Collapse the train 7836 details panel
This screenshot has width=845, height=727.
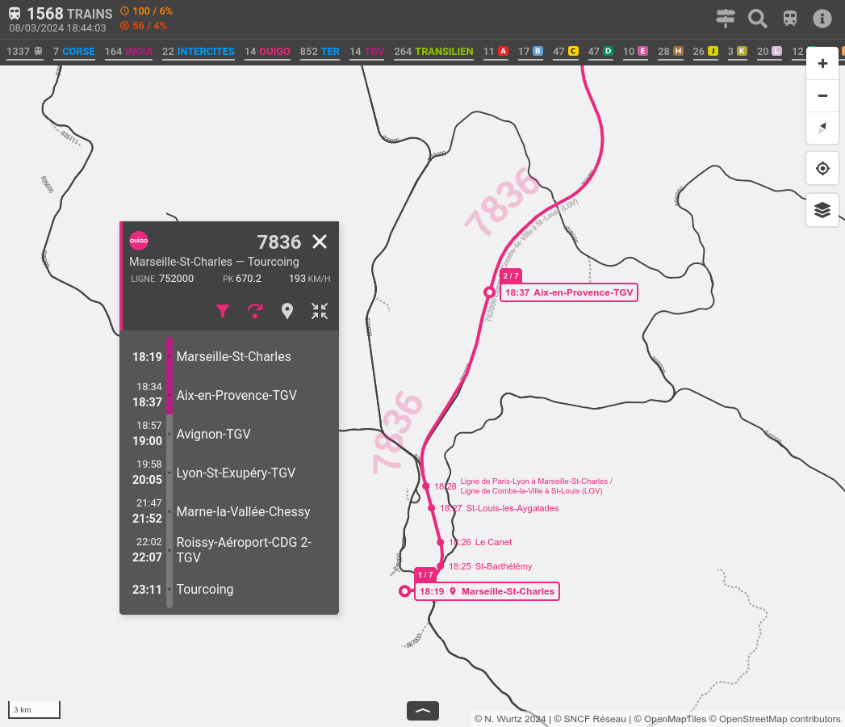click(320, 311)
